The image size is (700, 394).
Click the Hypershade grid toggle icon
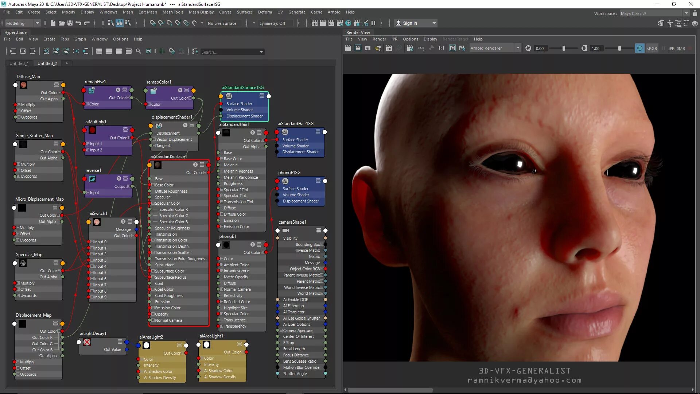(162, 51)
